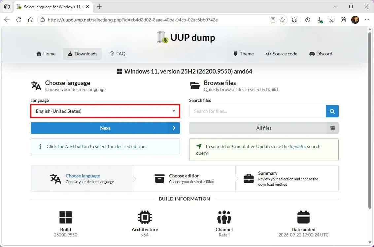Open the Theme menu item

[x=244, y=54]
